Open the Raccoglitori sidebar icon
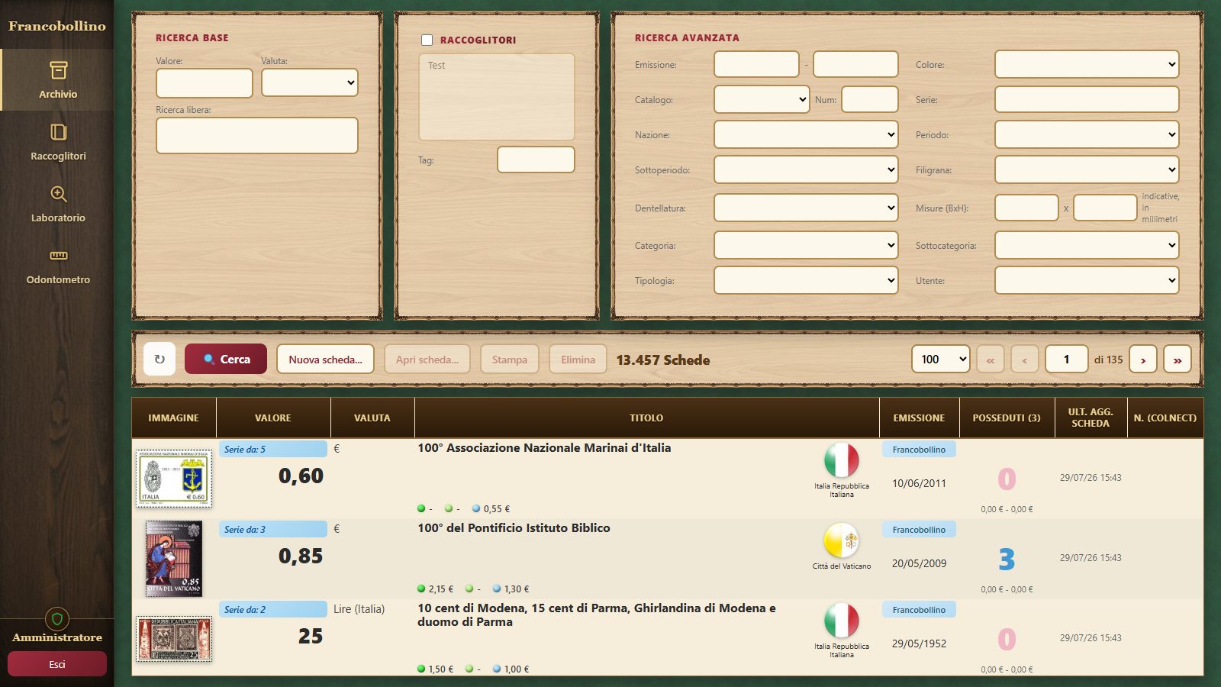 tap(58, 132)
